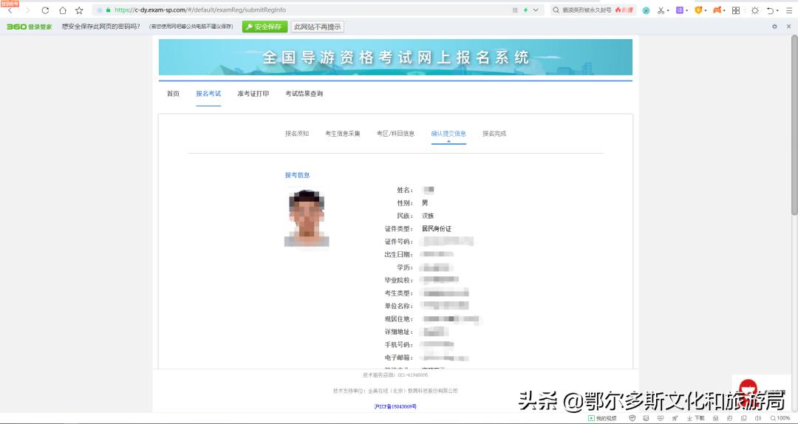This screenshot has height=424, width=798.
Task: Click the ethnicity value 汉族
Action: [x=428, y=216]
